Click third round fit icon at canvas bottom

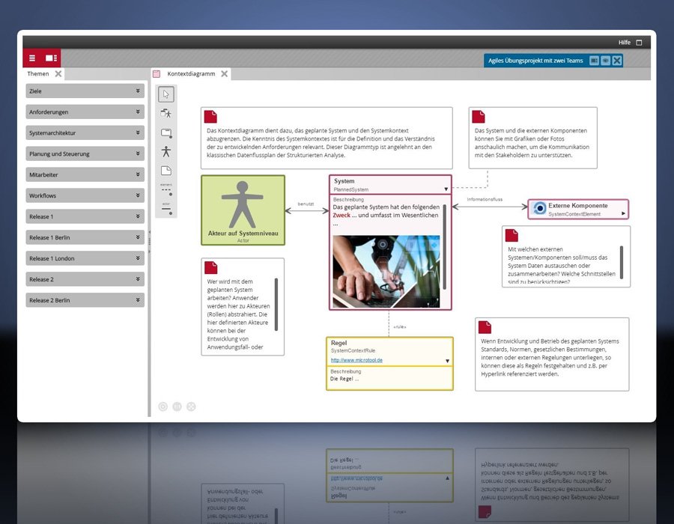191,406
